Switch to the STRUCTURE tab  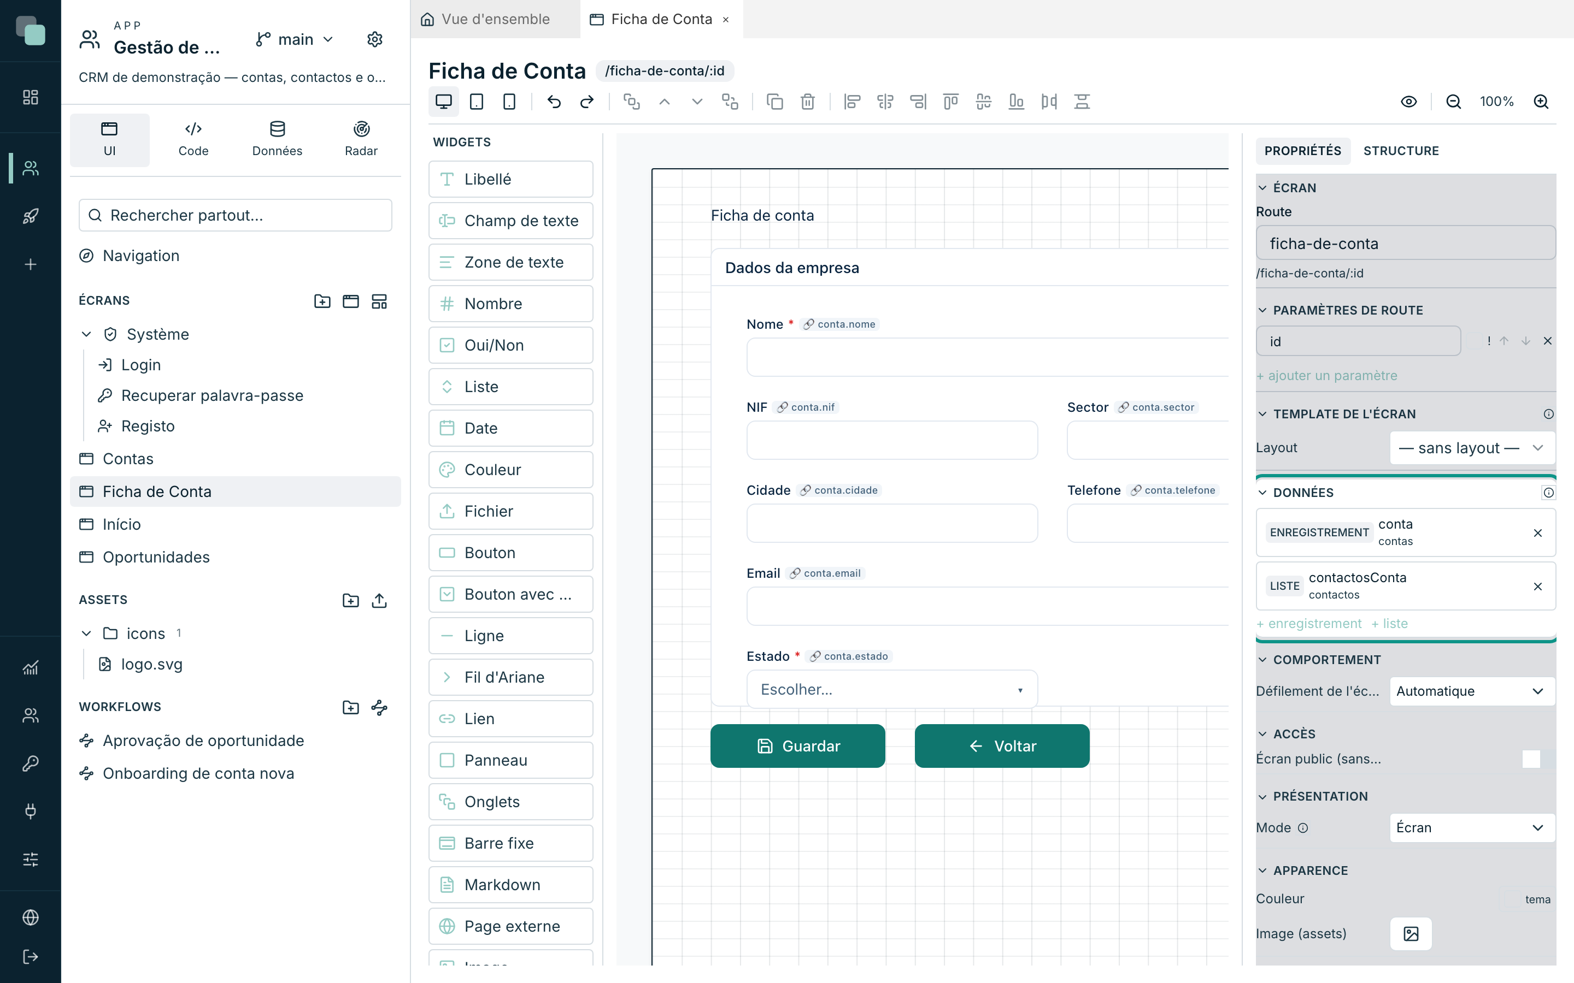point(1401,150)
